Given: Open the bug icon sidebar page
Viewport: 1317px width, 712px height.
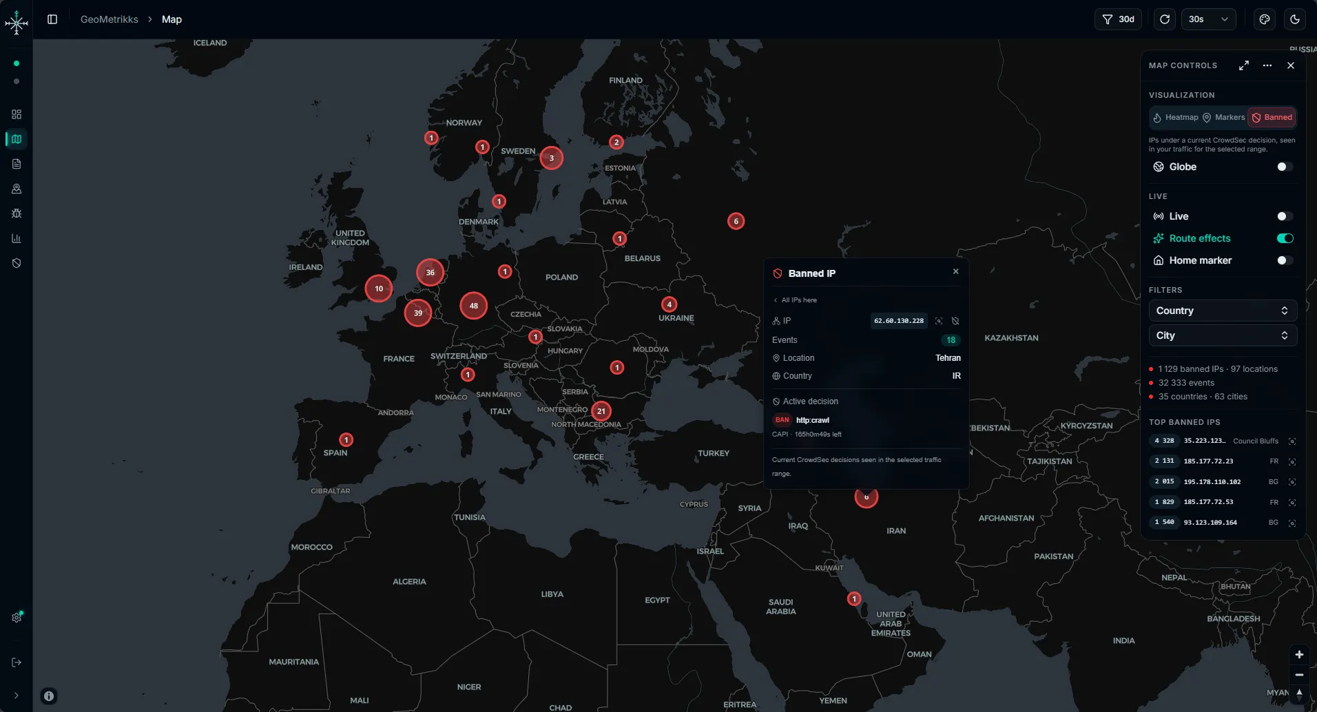Looking at the screenshot, I should pos(17,213).
